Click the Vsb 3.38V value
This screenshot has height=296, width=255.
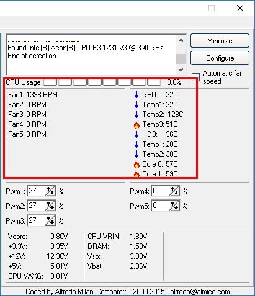tap(138, 256)
